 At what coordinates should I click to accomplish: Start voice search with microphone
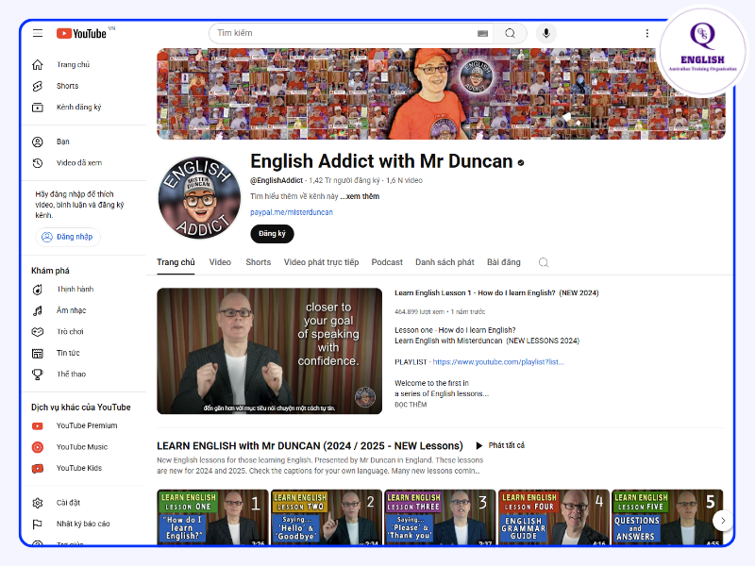[x=546, y=33]
